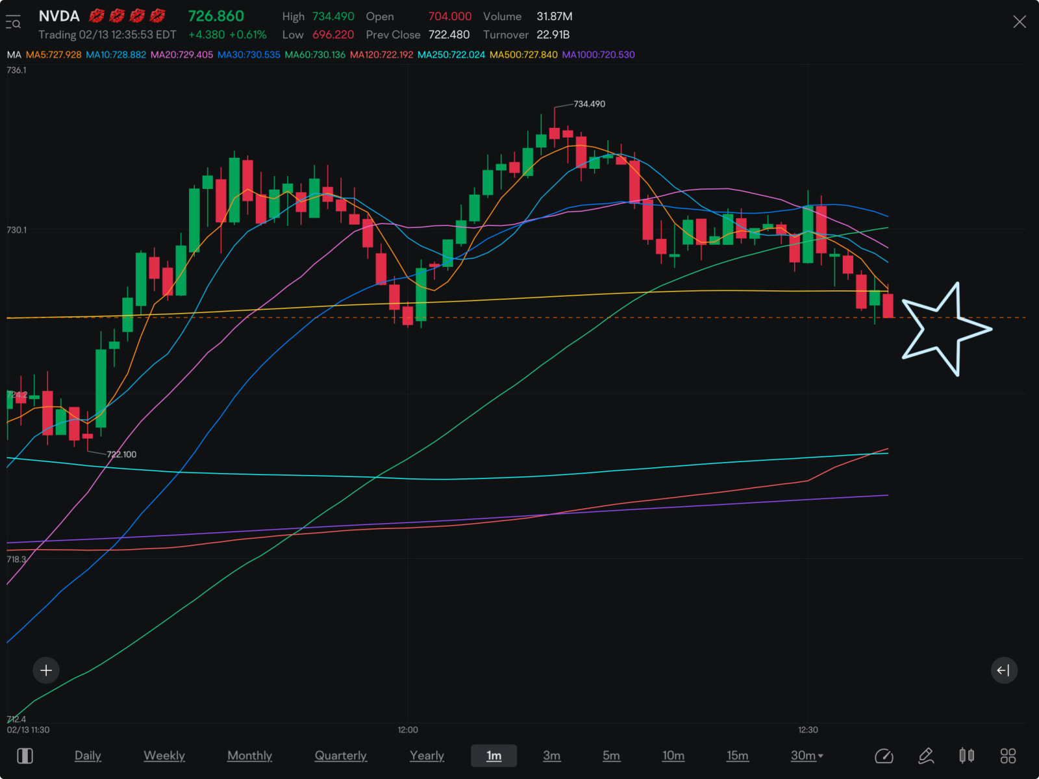Click the MA60:730.136 indicator label
The image size is (1039, 779).
[315, 55]
